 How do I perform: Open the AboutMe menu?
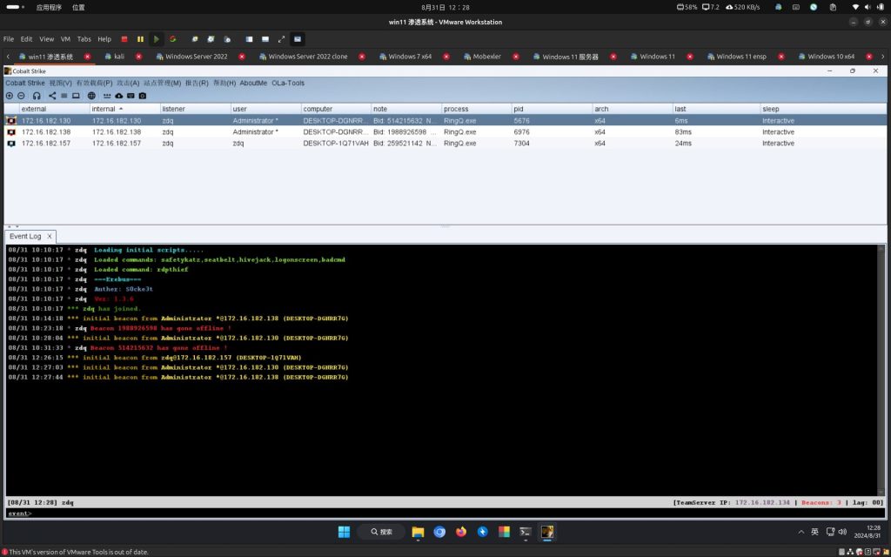pos(253,83)
